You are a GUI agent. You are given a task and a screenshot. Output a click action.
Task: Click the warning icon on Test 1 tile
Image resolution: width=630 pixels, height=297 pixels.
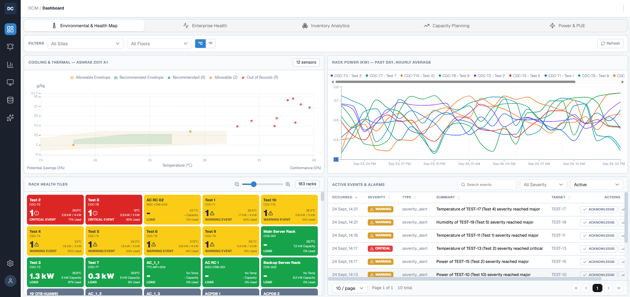tap(212, 213)
